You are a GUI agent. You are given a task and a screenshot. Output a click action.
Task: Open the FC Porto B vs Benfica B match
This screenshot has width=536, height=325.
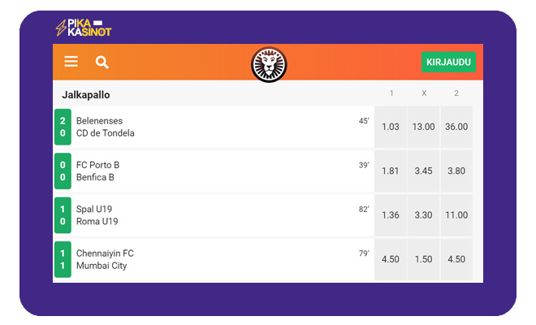214,171
